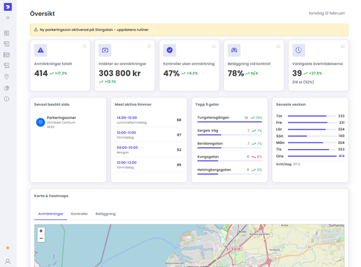Zoom out on the map
The height and width of the screenshot is (267, 361).
pos(41,238)
